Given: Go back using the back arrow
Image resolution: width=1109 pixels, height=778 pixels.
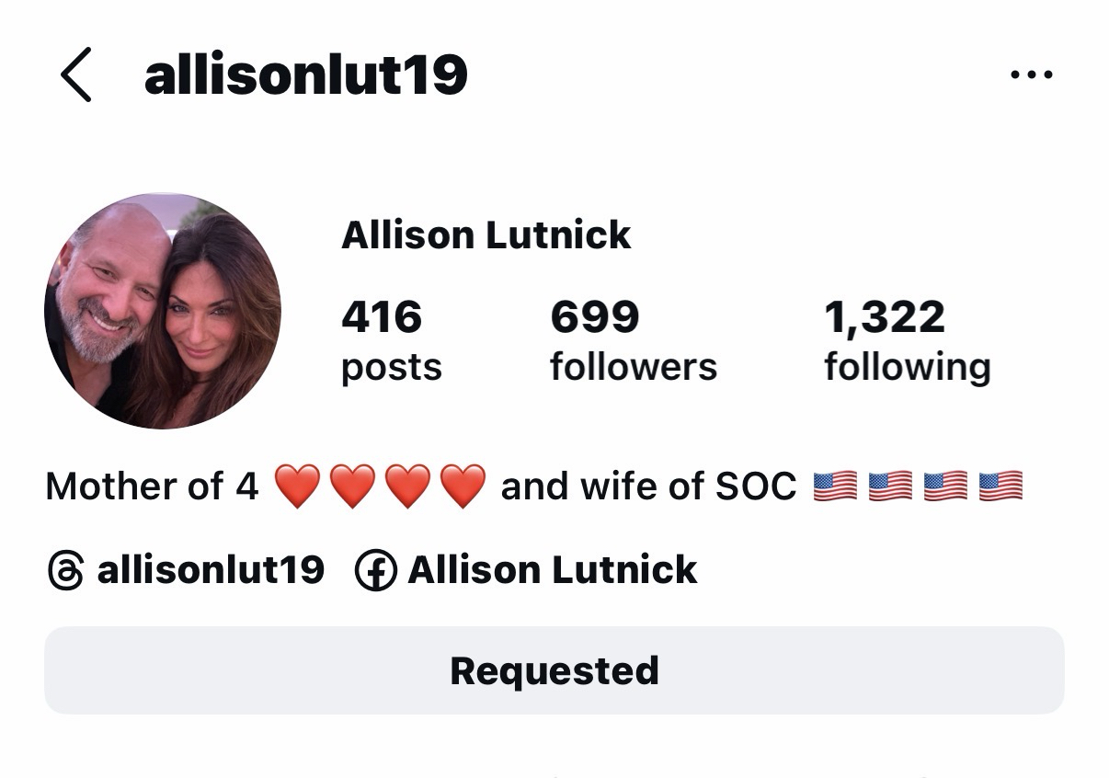Looking at the screenshot, I should coord(76,74).
